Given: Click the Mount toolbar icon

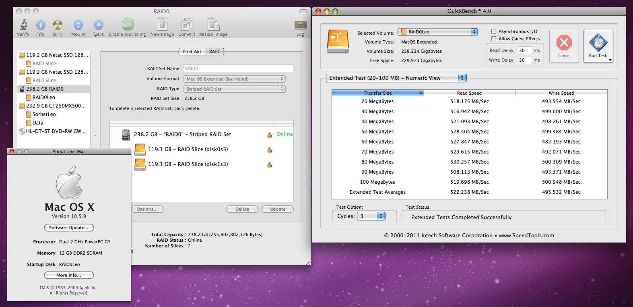Looking at the screenshot, I should coord(78,25).
